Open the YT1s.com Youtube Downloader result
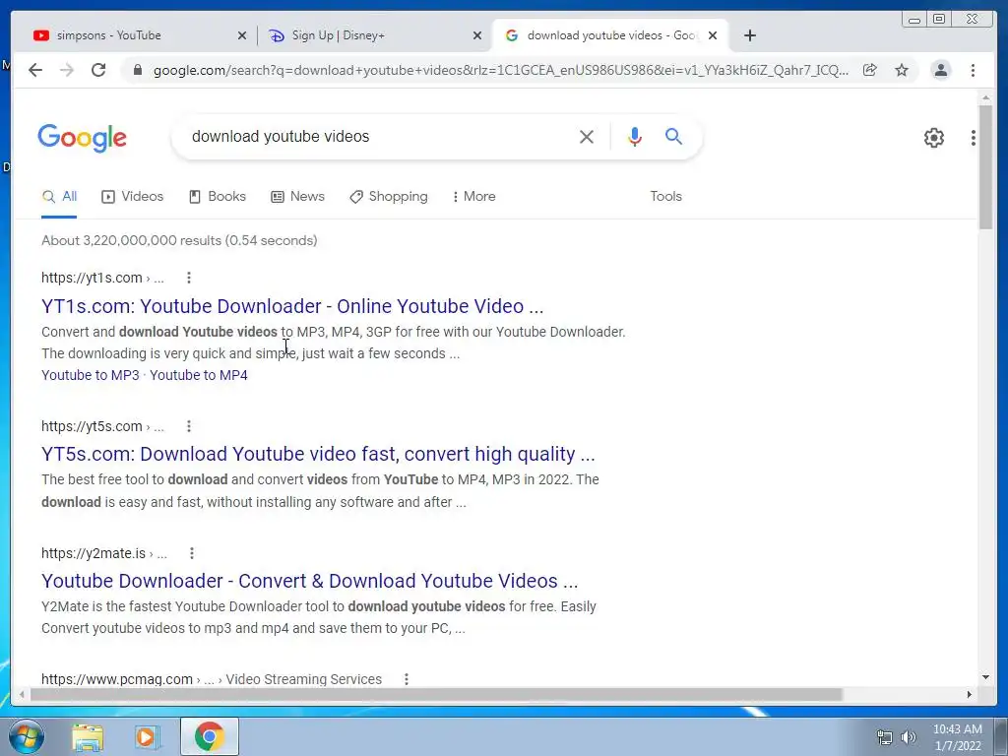The width and height of the screenshot is (1008, 756). 292,306
